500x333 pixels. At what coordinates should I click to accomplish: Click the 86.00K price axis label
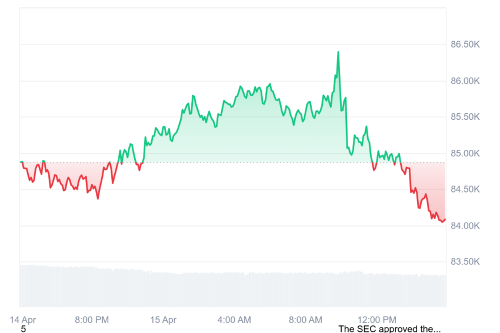point(465,81)
